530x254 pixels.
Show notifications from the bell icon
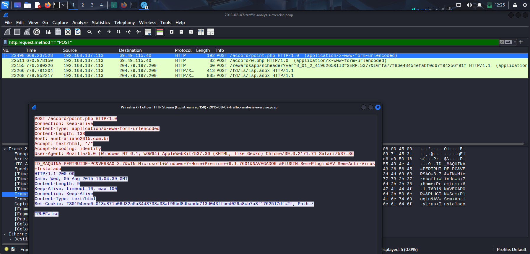(479, 5)
